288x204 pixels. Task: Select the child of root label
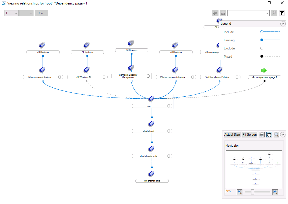[x=152, y=131]
